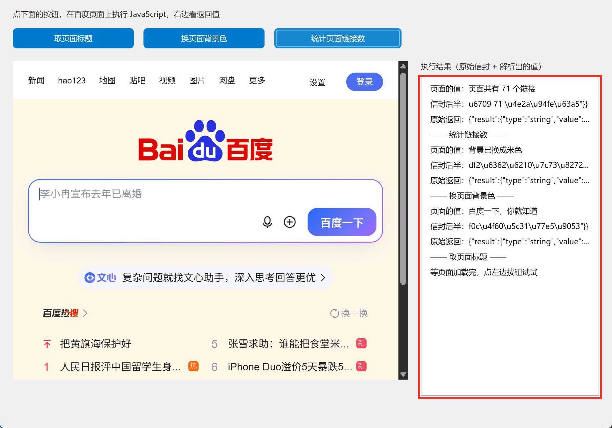612x428 pixels.
Task: Click the 取页面标题 button
Action: (x=73, y=38)
